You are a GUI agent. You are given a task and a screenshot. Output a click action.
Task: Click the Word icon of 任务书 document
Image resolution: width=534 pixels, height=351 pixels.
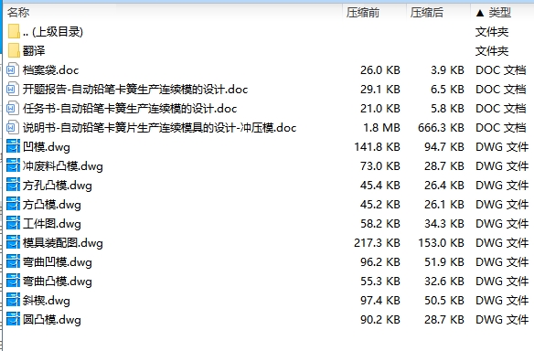tap(13, 109)
